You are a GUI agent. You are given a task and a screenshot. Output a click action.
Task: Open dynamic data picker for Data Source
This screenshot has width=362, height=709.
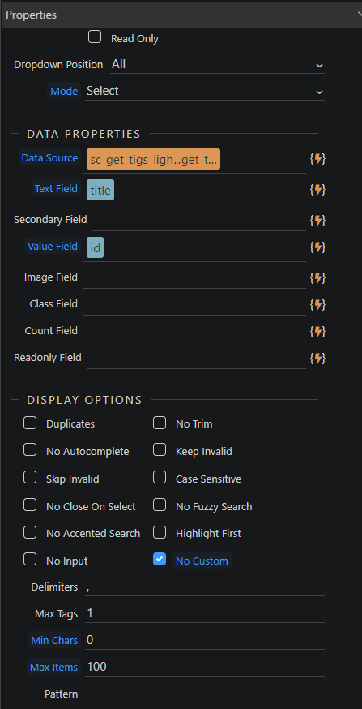pos(317,159)
